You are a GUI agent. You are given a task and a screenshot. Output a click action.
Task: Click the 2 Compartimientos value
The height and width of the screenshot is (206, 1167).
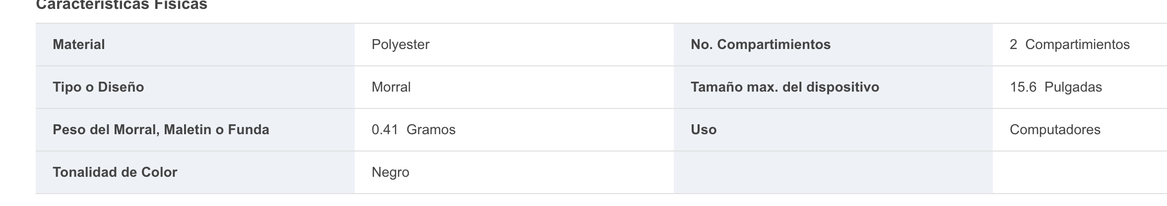(1070, 45)
